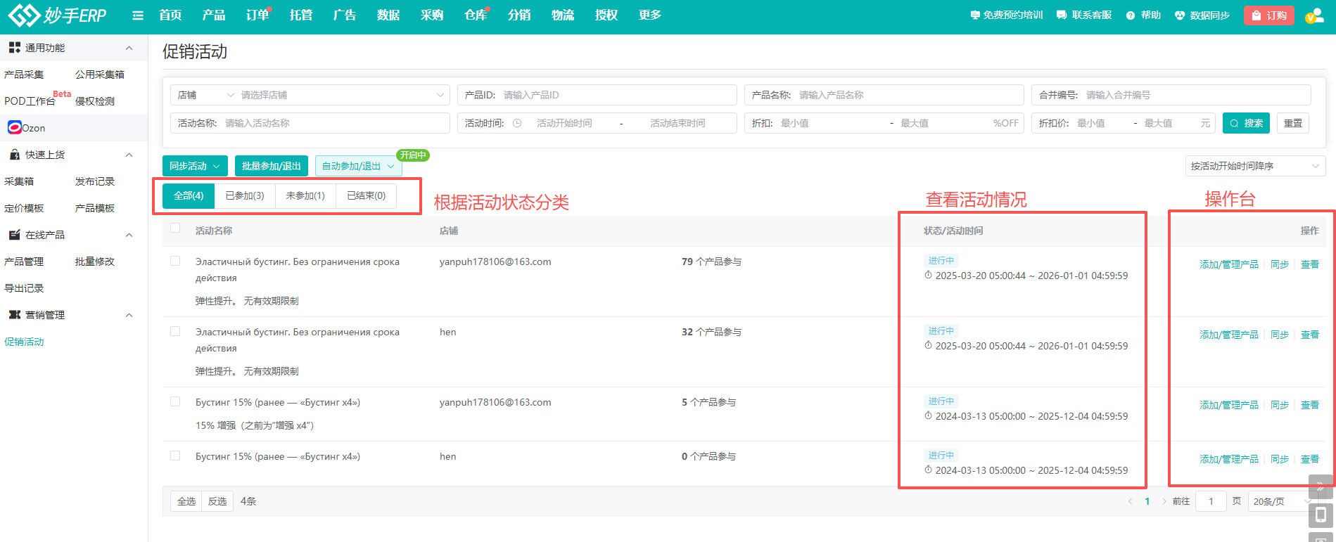Viewport: 1336px width, 542px height.
Task: Click the mobile phone floating icon
Action: (1321, 515)
